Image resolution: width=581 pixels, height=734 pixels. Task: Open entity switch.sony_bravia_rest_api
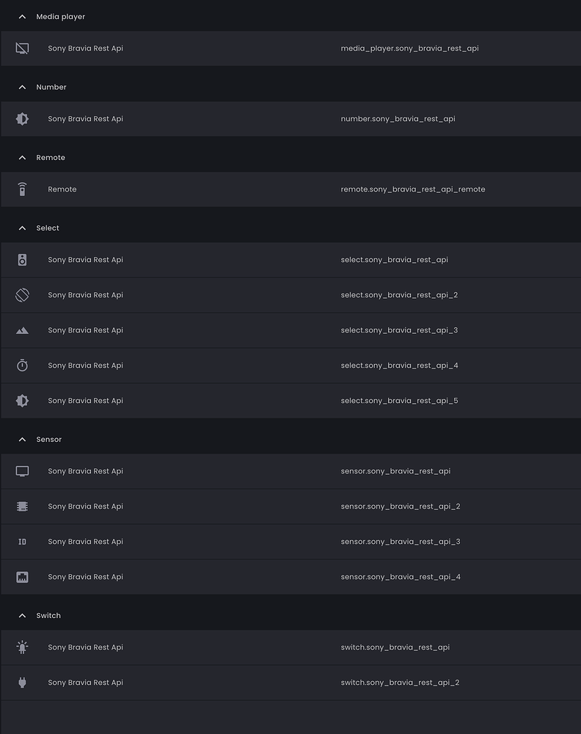pyautogui.click(x=291, y=647)
